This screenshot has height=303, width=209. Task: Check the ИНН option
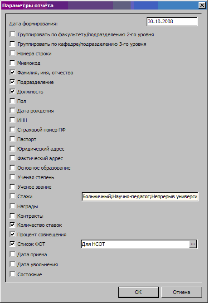[x=12, y=120]
